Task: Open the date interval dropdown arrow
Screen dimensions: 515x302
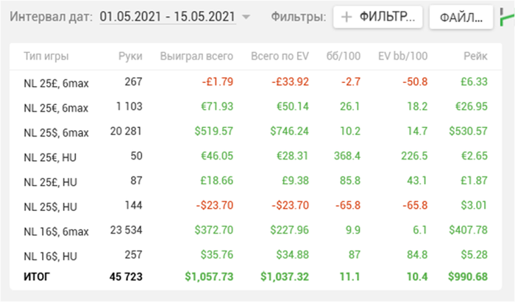Action: click(246, 17)
